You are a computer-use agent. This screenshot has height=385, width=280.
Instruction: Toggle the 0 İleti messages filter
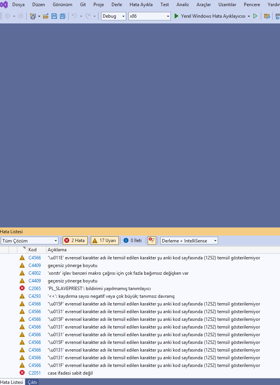133,241
